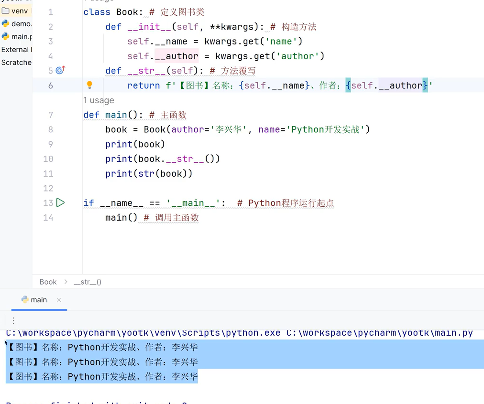Click the first console output line
484x404 pixels.
click(102, 347)
